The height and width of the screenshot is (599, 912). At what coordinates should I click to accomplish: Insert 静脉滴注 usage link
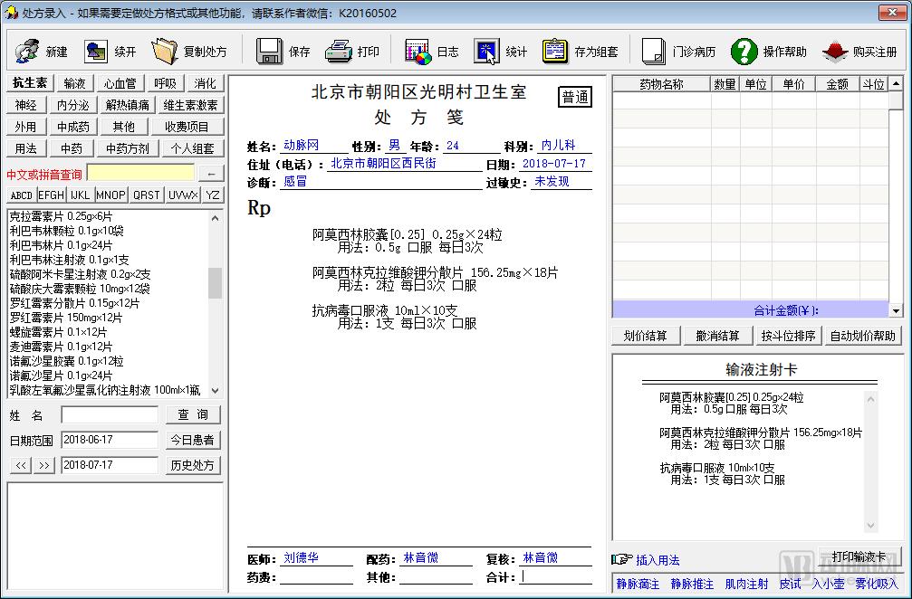coord(638,584)
